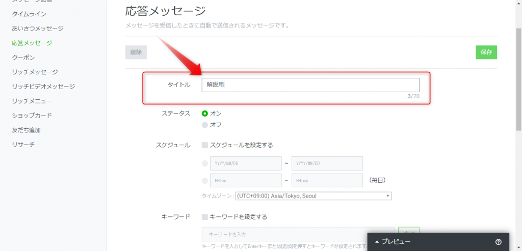Open リッチメニュー sidebar item
Image resolution: width=522 pixels, height=251 pixels.
tap(32, 101)
